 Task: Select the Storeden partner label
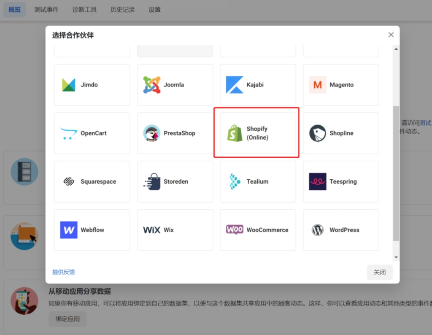click(x=176, y=181)
